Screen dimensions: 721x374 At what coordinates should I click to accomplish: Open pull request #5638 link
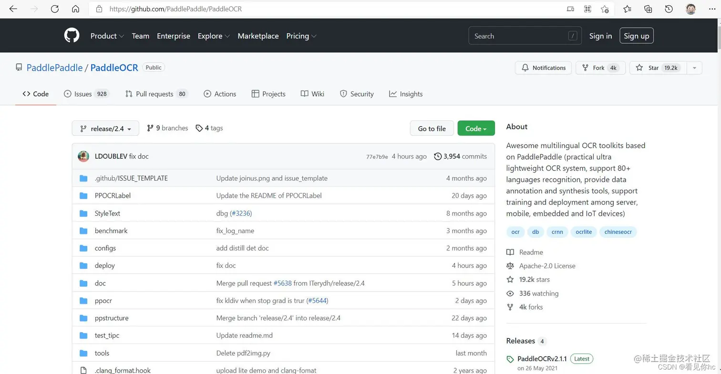coord(282,283)
